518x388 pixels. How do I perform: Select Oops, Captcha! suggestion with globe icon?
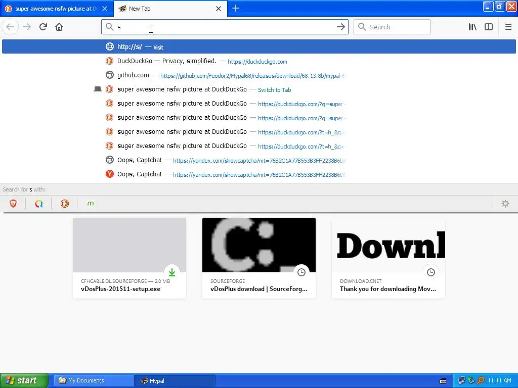pos(259,160)
